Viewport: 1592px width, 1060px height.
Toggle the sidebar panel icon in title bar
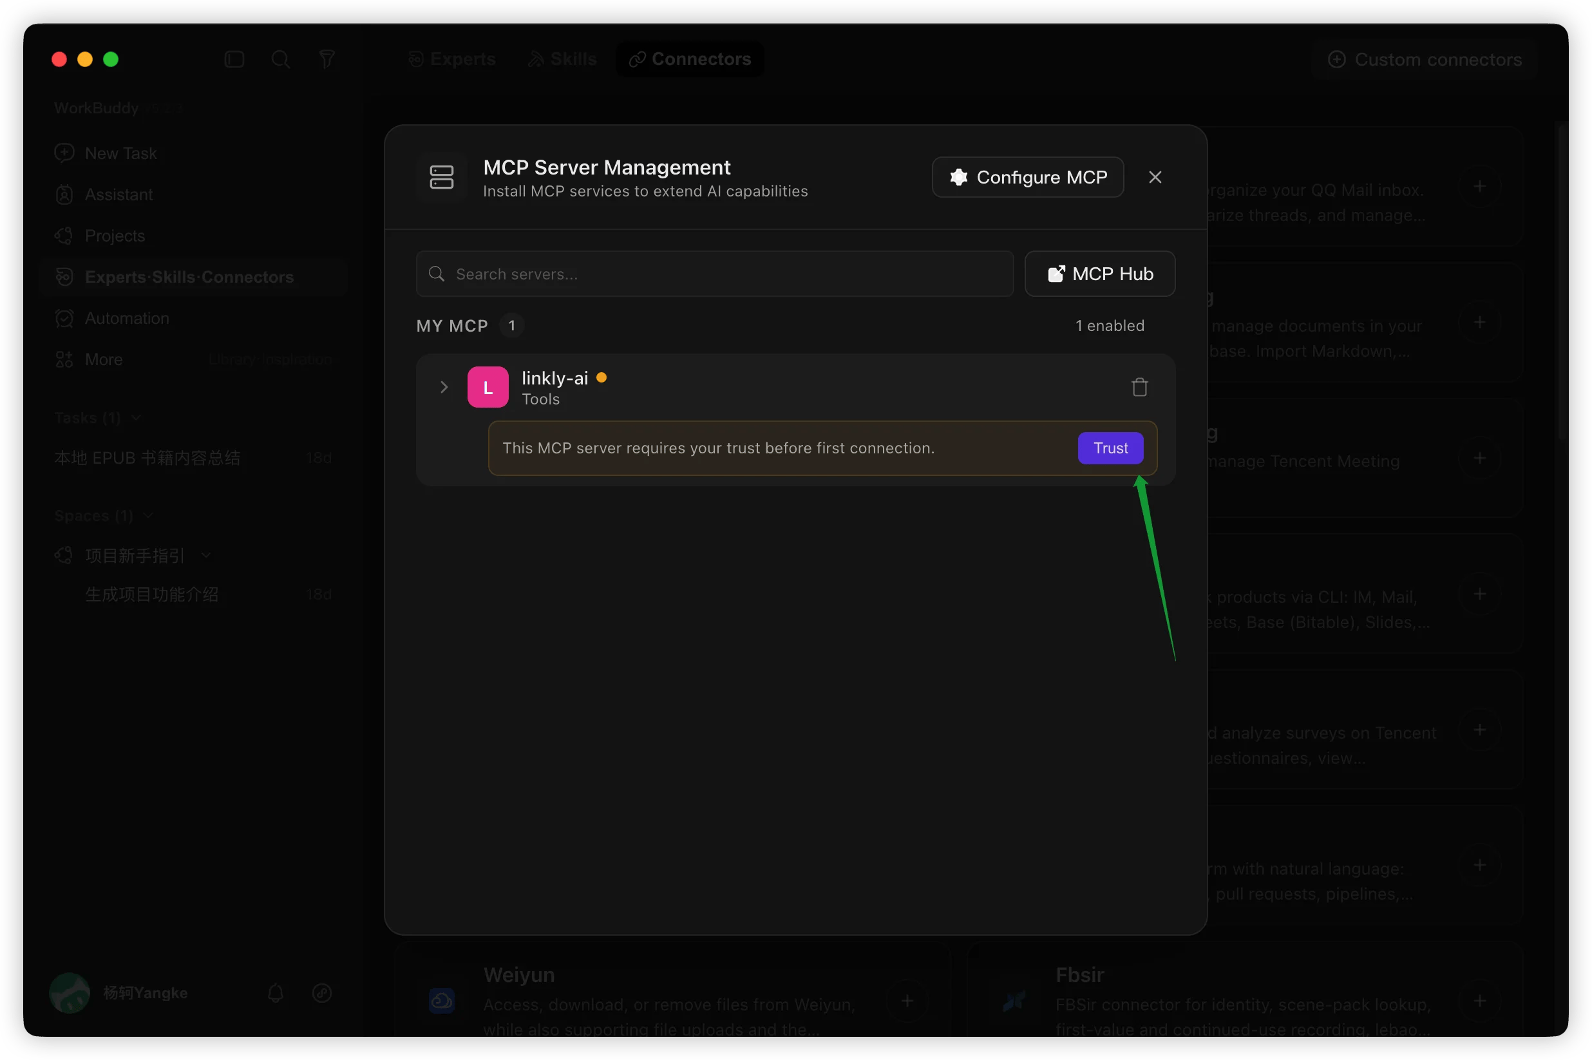[x=234, y=59]
